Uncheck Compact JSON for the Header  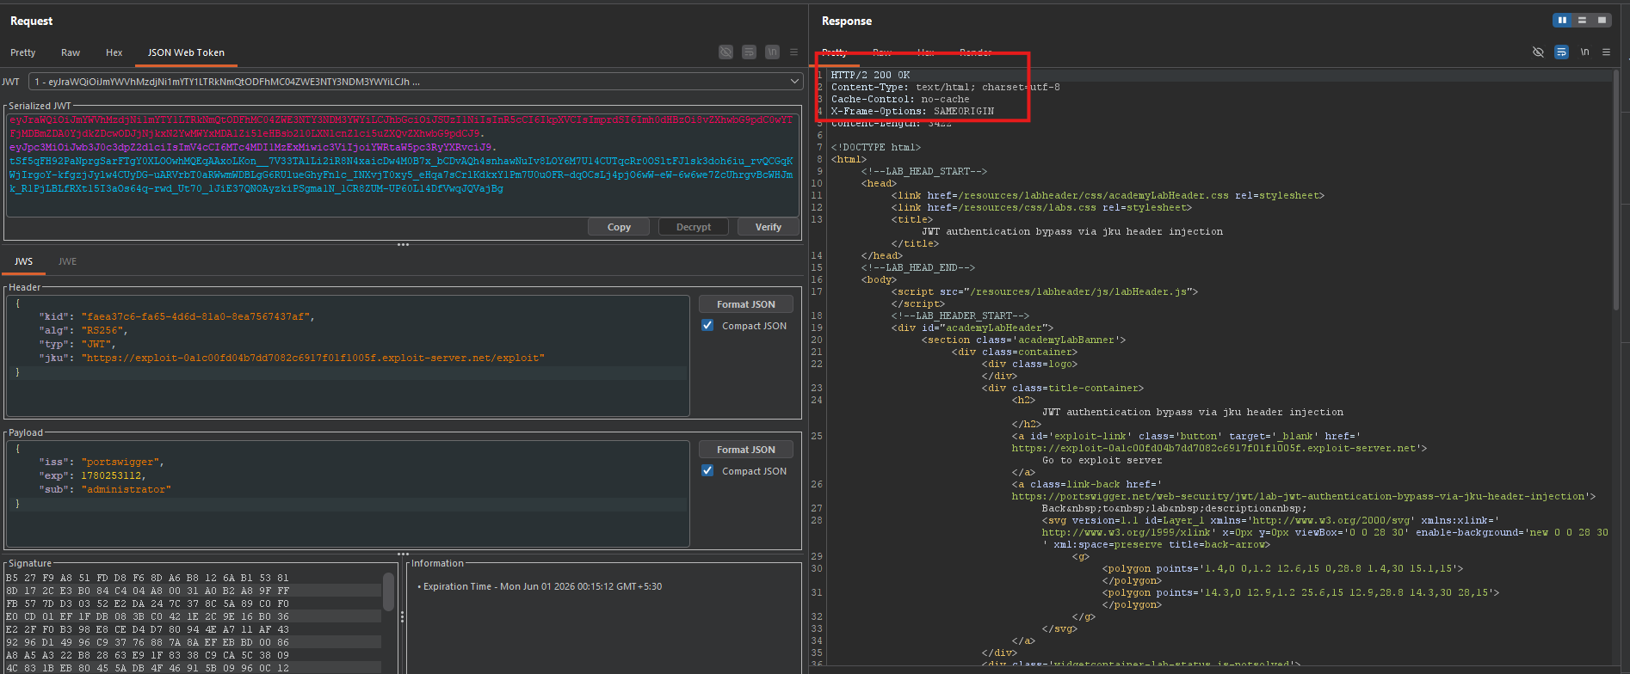(707, 326)
